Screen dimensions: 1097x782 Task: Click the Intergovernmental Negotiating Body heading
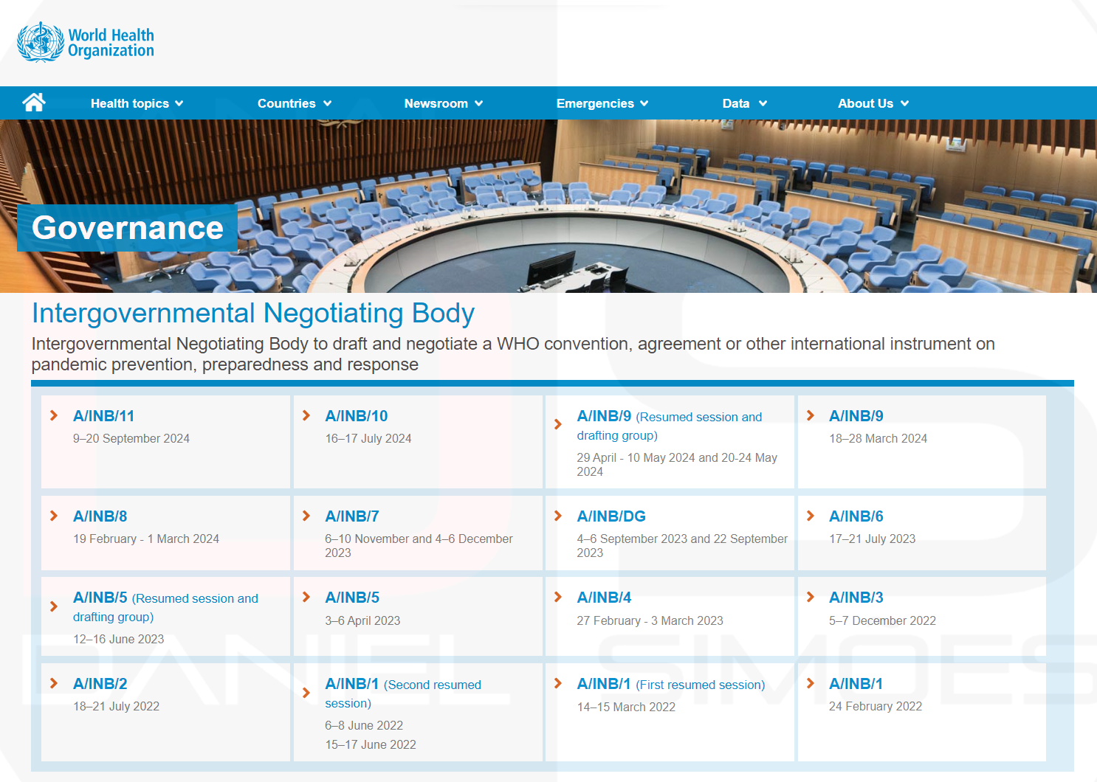253,313
